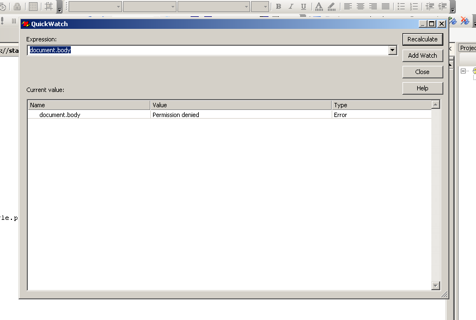Insert bulleted list from toolbar
The height and width of the screenshot is (320, 476).
coord(401,7)
